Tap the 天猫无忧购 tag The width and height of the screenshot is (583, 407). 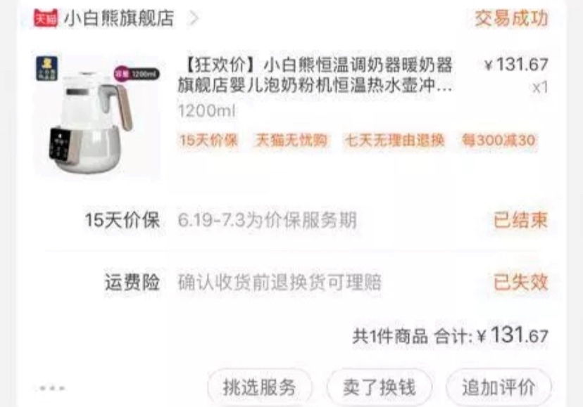(x=291, y=141)
